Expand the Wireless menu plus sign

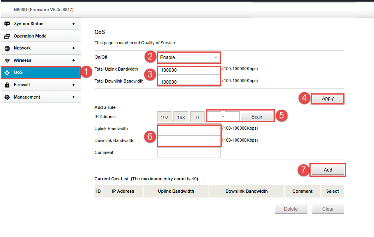pyautogui.click(x=73, y=60)
